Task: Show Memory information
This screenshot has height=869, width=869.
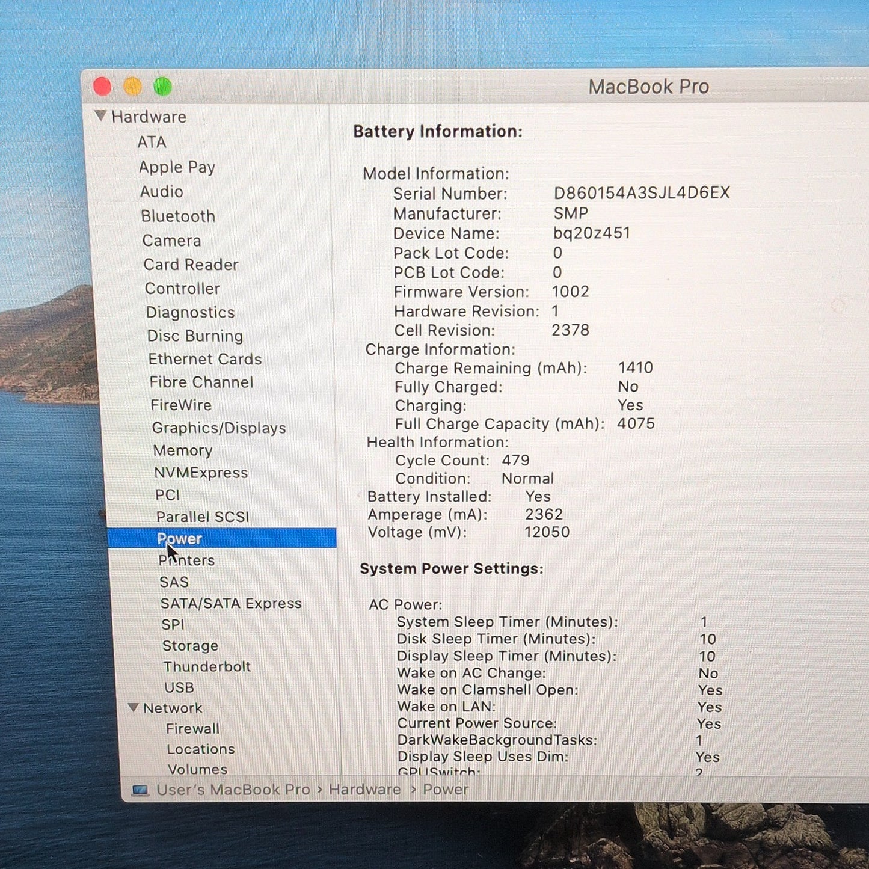Action: point(183,450)
